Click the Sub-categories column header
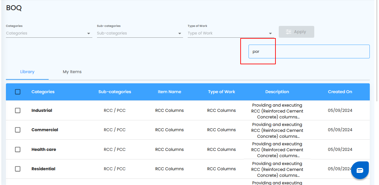This screenshot has width=379, height=185. 115,92
